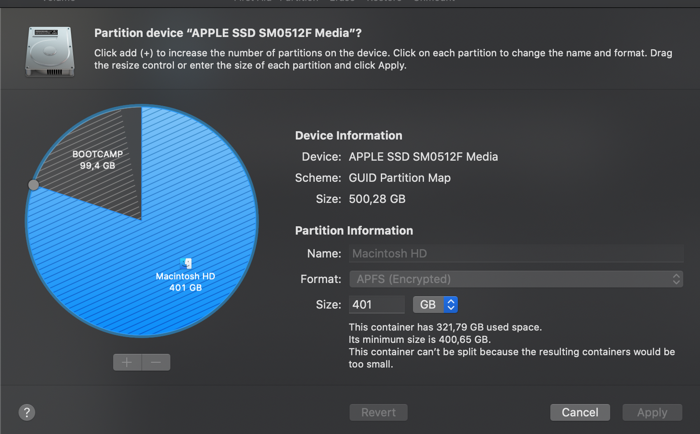The width and height of the screenshot is (700, 434).
Task: Click the Finder icon on Macintosh HD slice
Action: pyautogui.click(x=186, y=263)
